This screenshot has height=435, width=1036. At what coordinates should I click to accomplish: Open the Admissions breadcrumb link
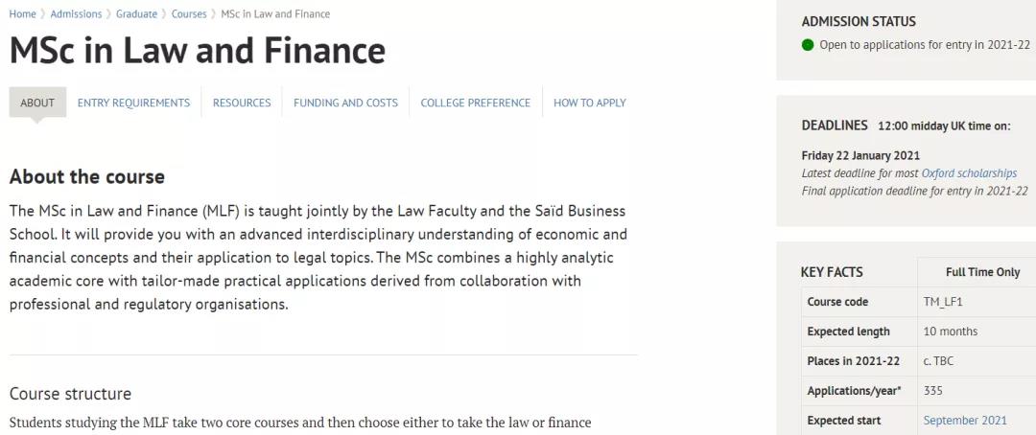point(76,14)
